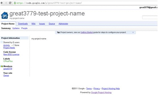Image resolution: width=158 pixels, height=109 pixels.
Task: Go to the Administer tab
Action: [63, 24]
